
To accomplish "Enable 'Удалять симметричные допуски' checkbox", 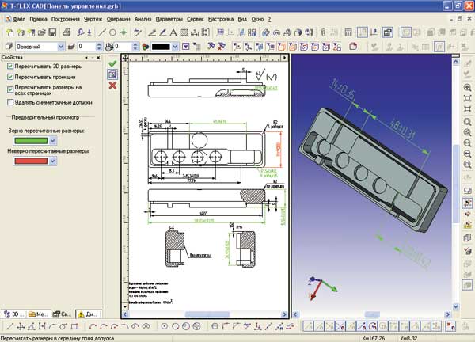I will pos(10,102).
